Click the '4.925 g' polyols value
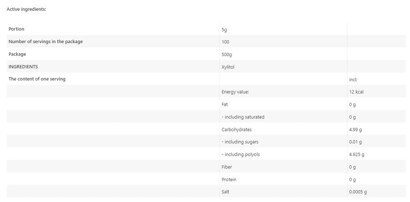The image size is (410, 202). (x=356, y=155)
